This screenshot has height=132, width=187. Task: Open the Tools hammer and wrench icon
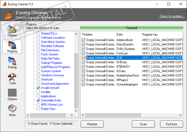[x=12, y=77]
